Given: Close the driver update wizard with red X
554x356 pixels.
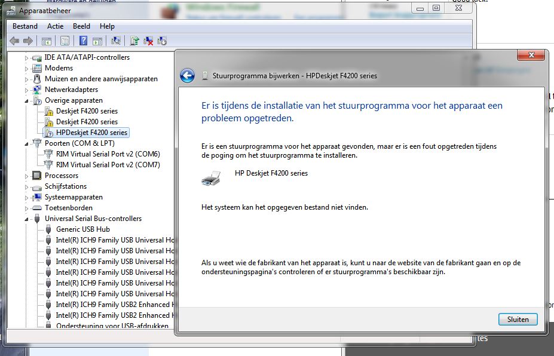Looking at the screenshot, I should [531, 55].
